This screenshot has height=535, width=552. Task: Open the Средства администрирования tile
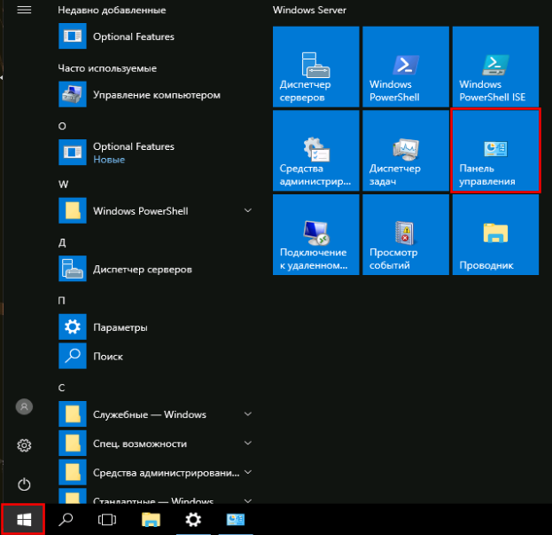pos(315,151)
